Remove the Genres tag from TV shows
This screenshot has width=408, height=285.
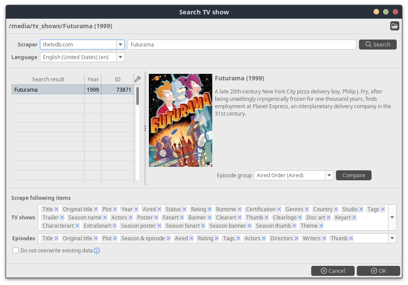(x=307, y=209)
